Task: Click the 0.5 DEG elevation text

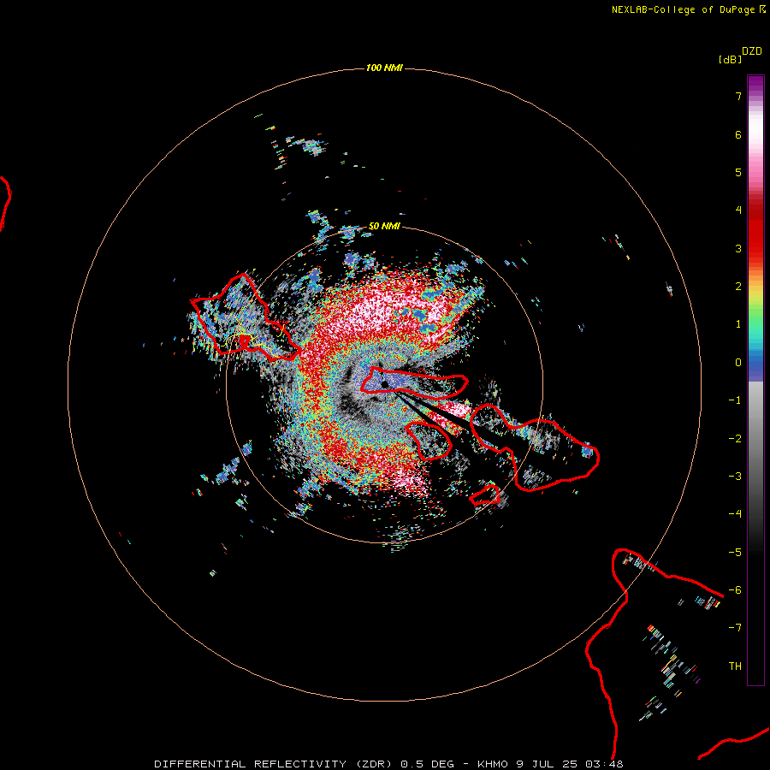Action: pyautogui.click(x=429, y=764)
